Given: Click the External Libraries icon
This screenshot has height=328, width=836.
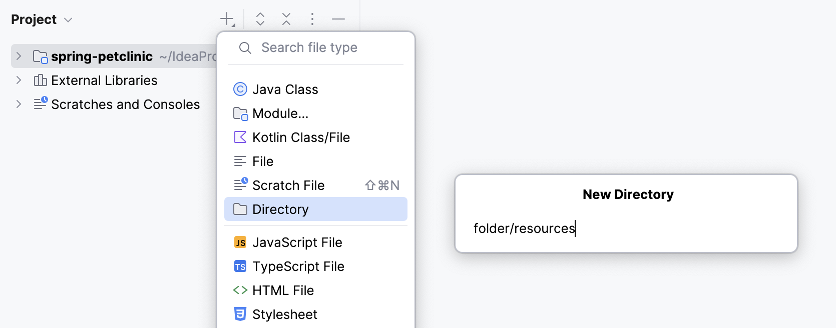Looking at the screenshot, I should [x=40, y=80].
